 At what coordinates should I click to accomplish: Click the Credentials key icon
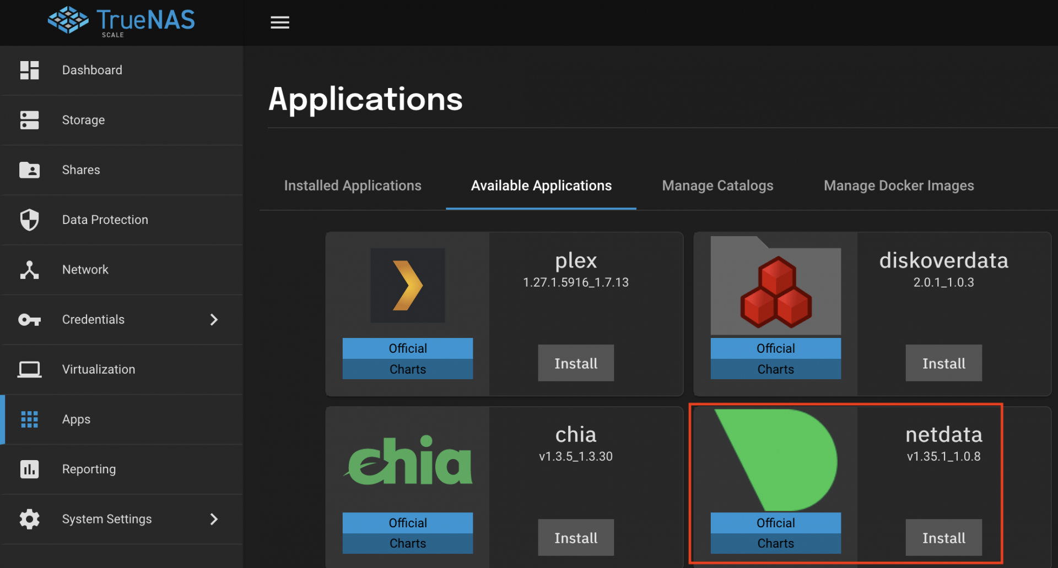29,320
